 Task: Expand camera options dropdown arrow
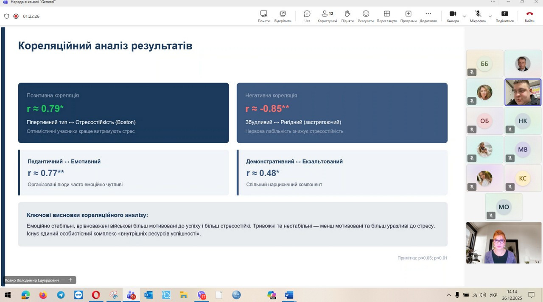[465, 16]
